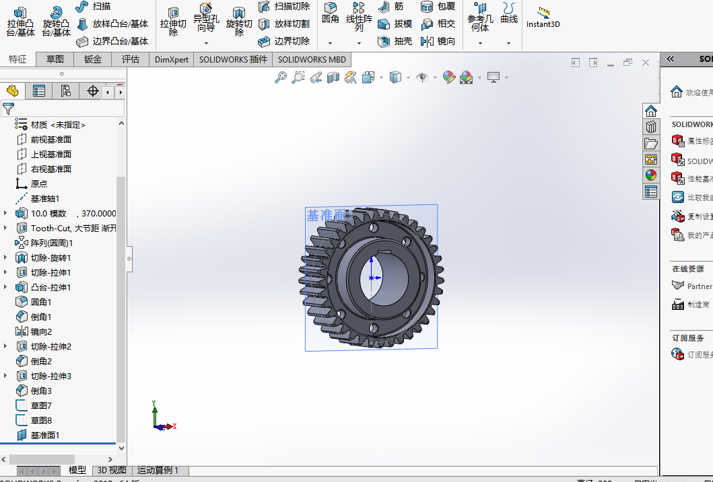Switch to the SOLIDWORKS 插件 tab
This screenshot has height=482, width=713.
233,59
